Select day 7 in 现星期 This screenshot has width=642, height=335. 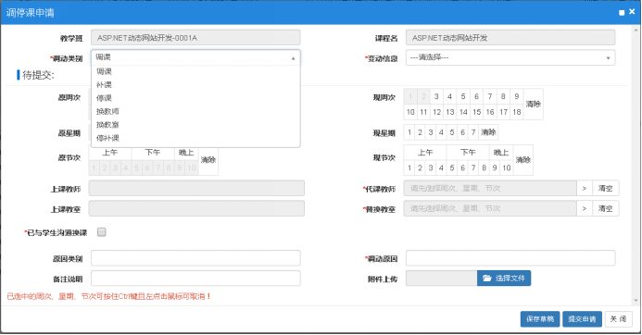[x=473, y=132]
